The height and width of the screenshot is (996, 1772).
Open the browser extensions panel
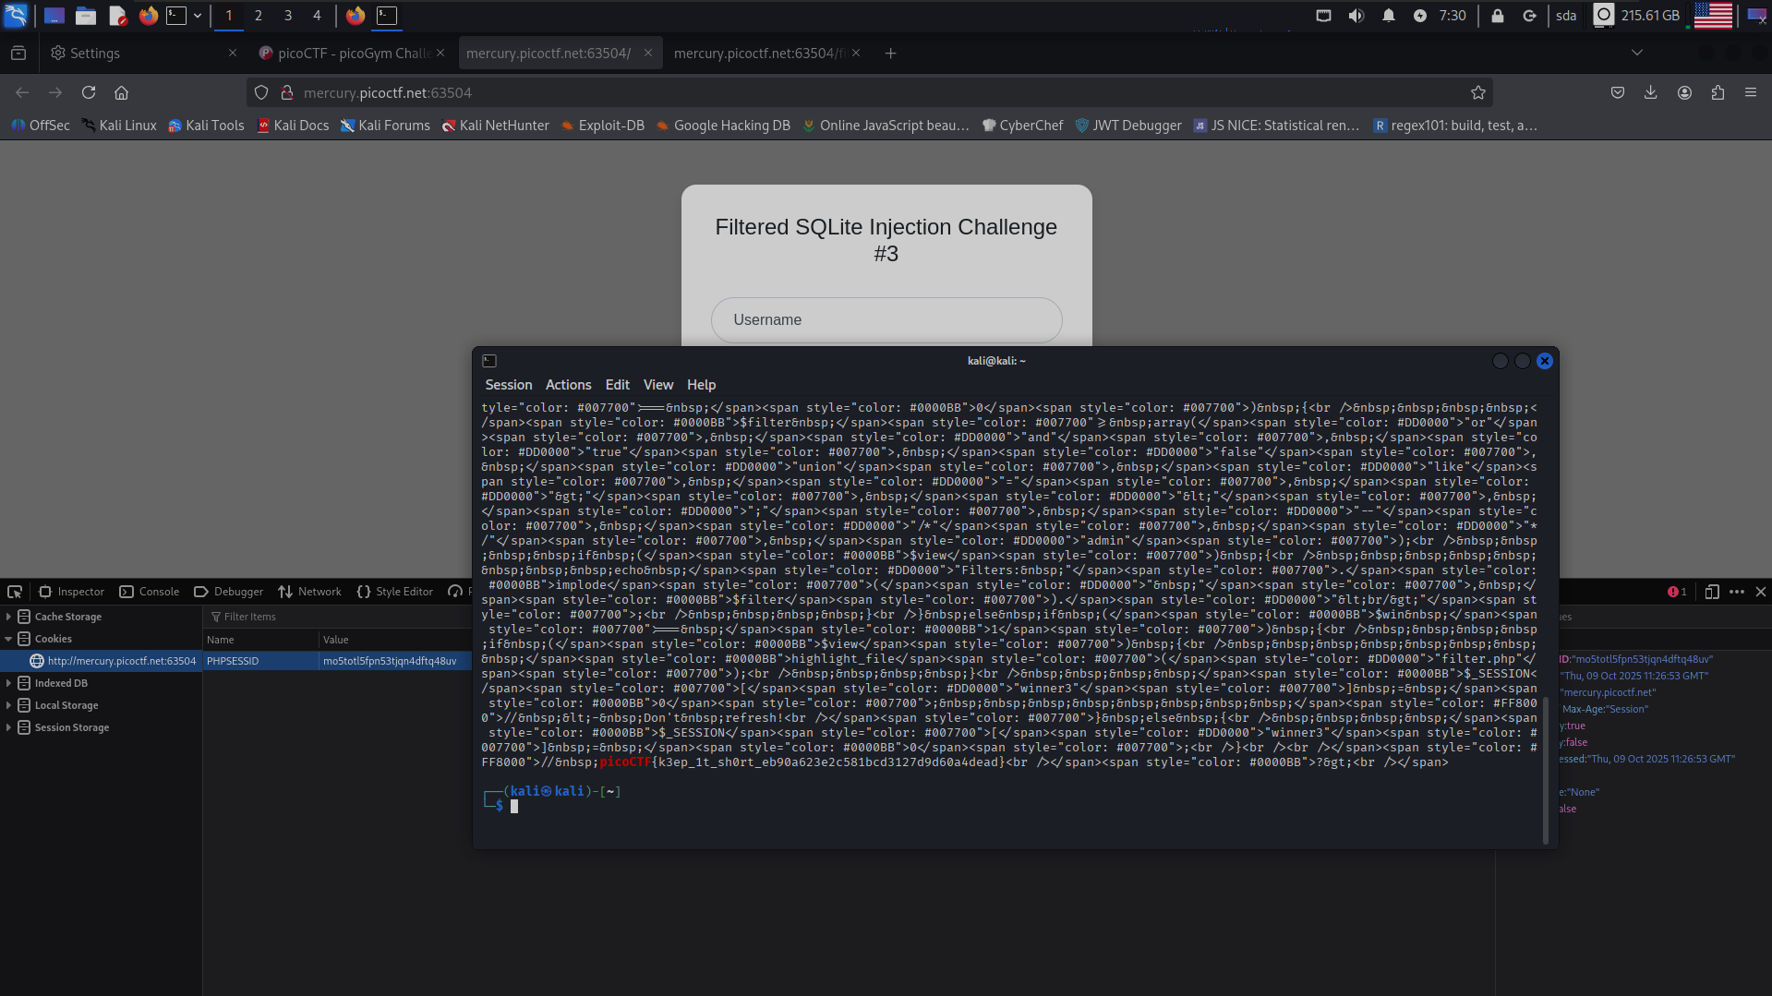(1718, 92)
